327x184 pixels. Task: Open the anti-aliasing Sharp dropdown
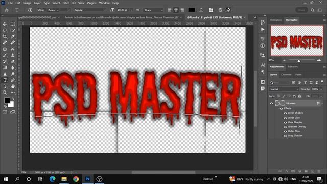coord(153,10)
